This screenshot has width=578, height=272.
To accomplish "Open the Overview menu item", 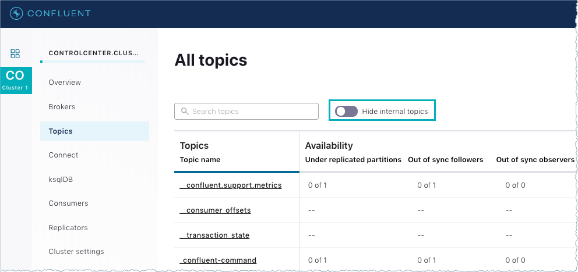I will tap(65, 83).
